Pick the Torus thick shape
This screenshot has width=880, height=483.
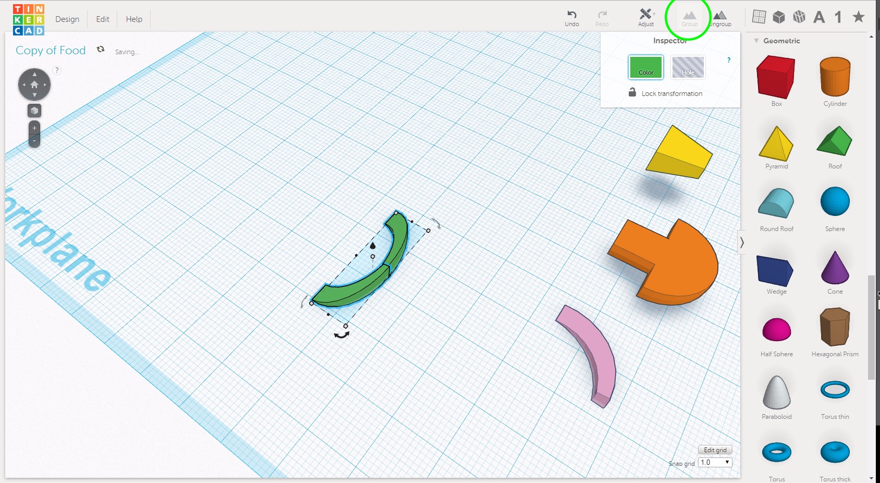click(x=835, y=452)
